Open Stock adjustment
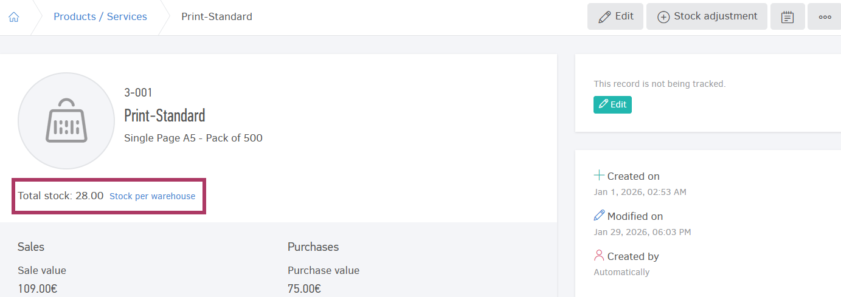 [x=707, y=16]
